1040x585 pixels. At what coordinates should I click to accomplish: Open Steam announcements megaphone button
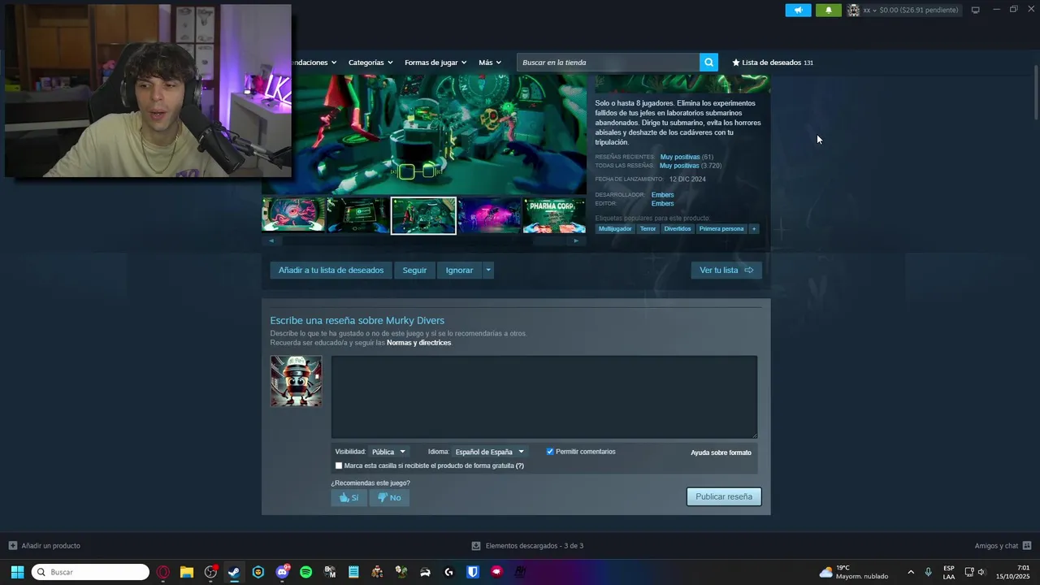[x=798, y=10]
